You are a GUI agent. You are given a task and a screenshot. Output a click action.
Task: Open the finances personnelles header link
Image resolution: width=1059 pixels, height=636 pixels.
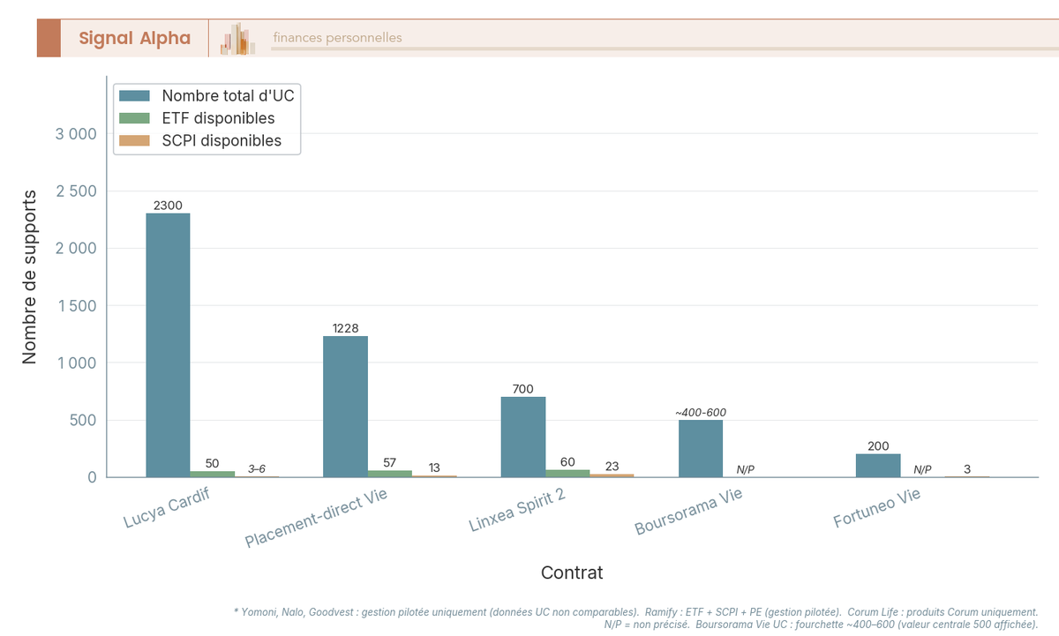click(x=336, y=37)
